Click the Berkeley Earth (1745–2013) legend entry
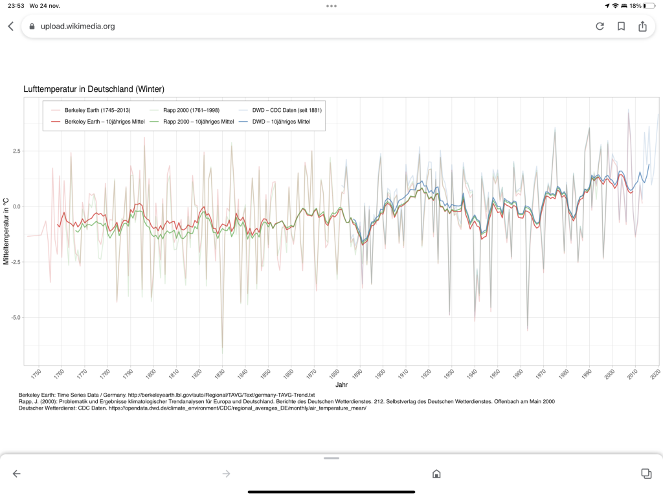The image size is (663, 497). (x=97, y=110)
